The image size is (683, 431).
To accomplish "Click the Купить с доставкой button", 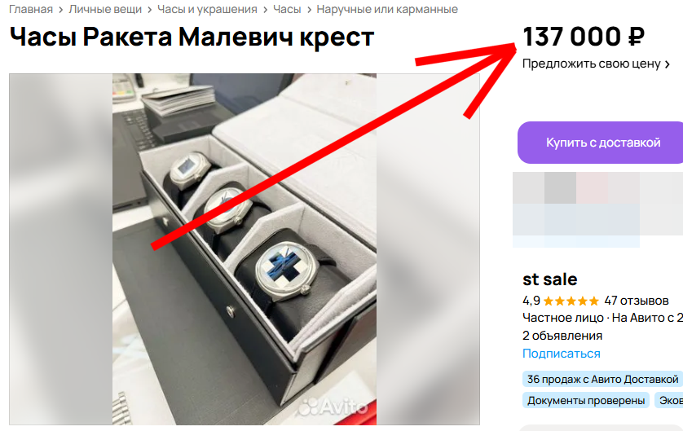I will (600, 143).
